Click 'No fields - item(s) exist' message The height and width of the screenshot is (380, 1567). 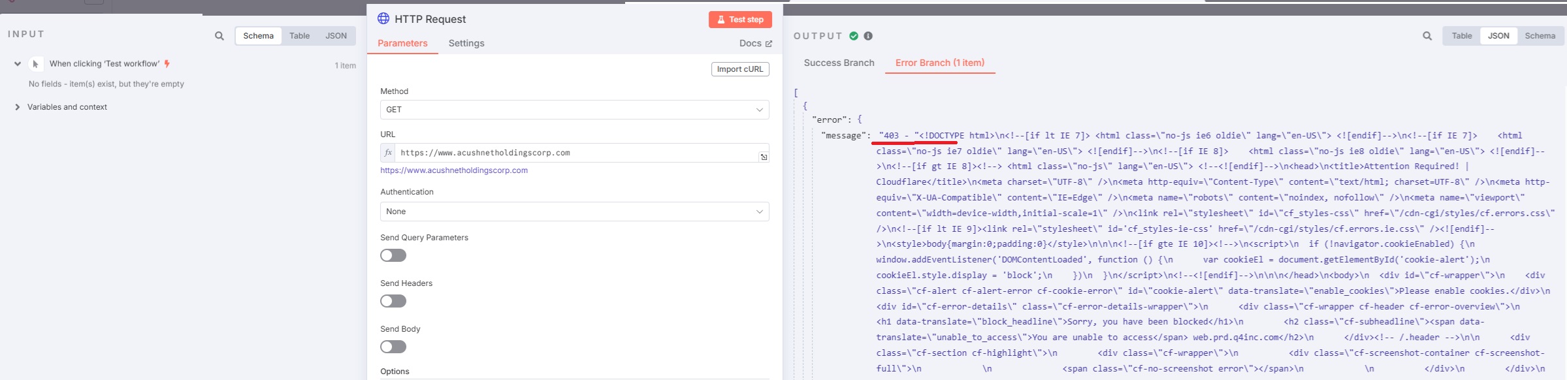pyautogui.click(x=106, y=84)
